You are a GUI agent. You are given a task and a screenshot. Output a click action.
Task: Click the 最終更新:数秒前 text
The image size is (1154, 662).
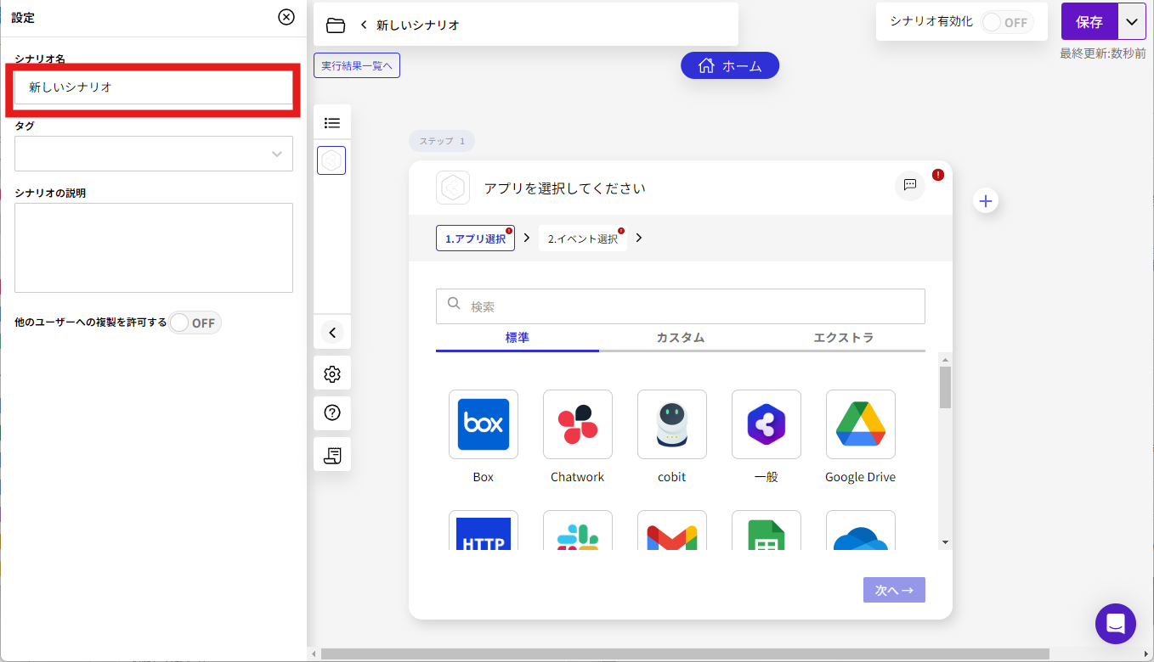(x=1103, y=53)
